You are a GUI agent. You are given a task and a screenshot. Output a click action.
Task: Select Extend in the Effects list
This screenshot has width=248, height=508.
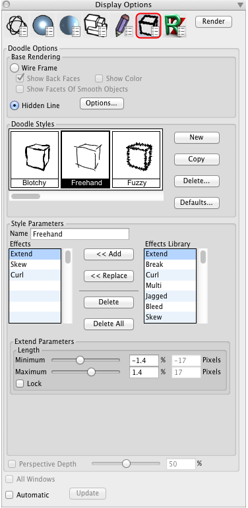click(x=35, y=254)
